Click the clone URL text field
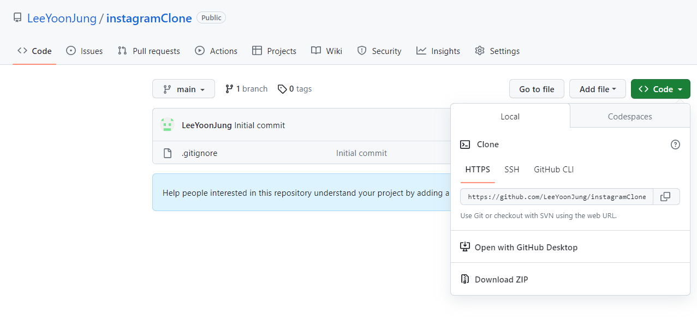 557,196
